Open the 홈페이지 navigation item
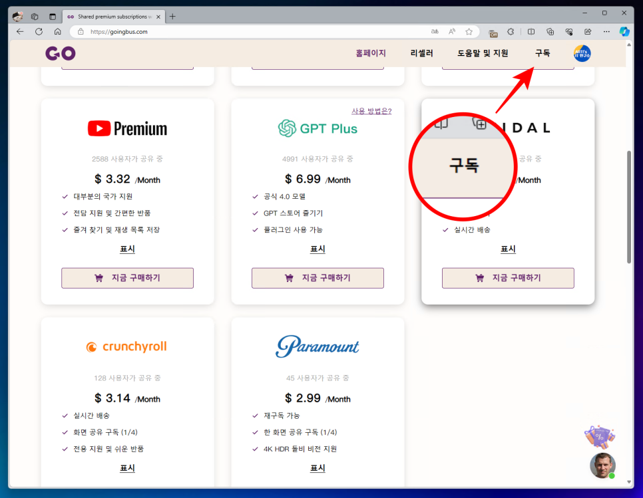This screenshot has height=498, width=643. tap(371, 53)
